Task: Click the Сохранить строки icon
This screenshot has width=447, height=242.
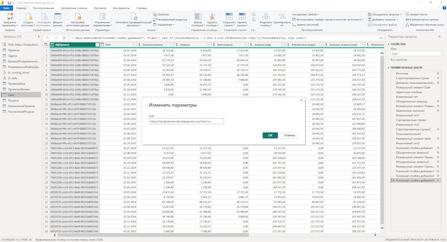Action: click(229, 16)
